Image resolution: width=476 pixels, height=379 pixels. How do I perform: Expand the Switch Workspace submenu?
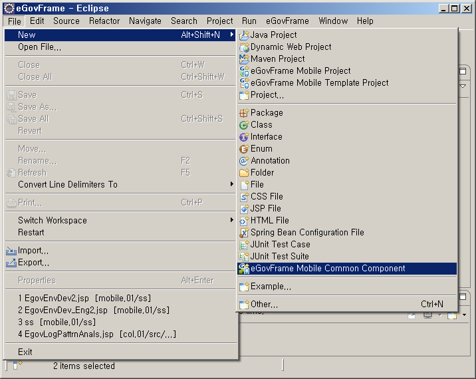pos(231,220)
